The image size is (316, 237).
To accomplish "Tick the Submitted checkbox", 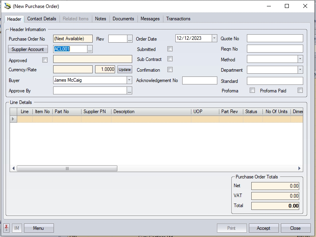I will [x=170, y=49].
